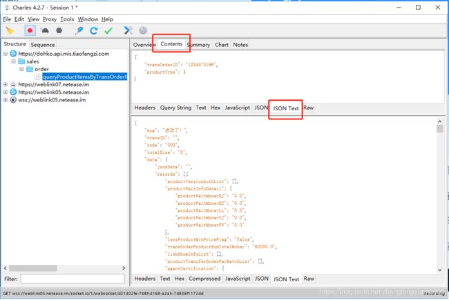Expand the https://weblink05.netease.im node

pyautogui.click(x=6, y=92)
